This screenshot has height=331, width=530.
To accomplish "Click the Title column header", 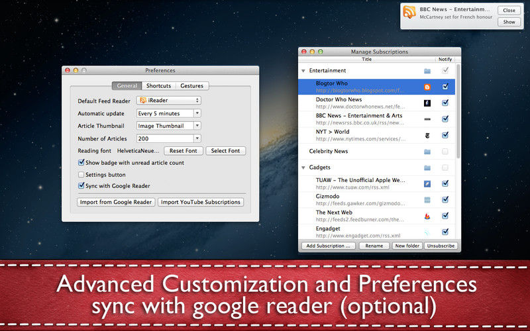I will point(367,59).
